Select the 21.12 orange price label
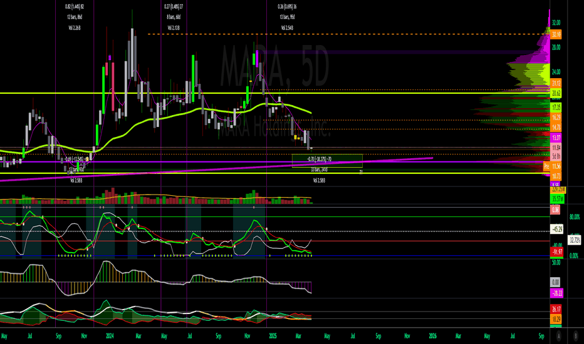The image size is (584, 344). tap(556, 83)
